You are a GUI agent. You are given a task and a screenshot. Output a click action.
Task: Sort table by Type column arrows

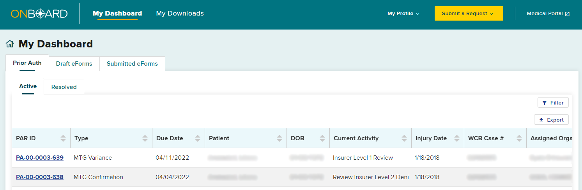pos(145,138)
